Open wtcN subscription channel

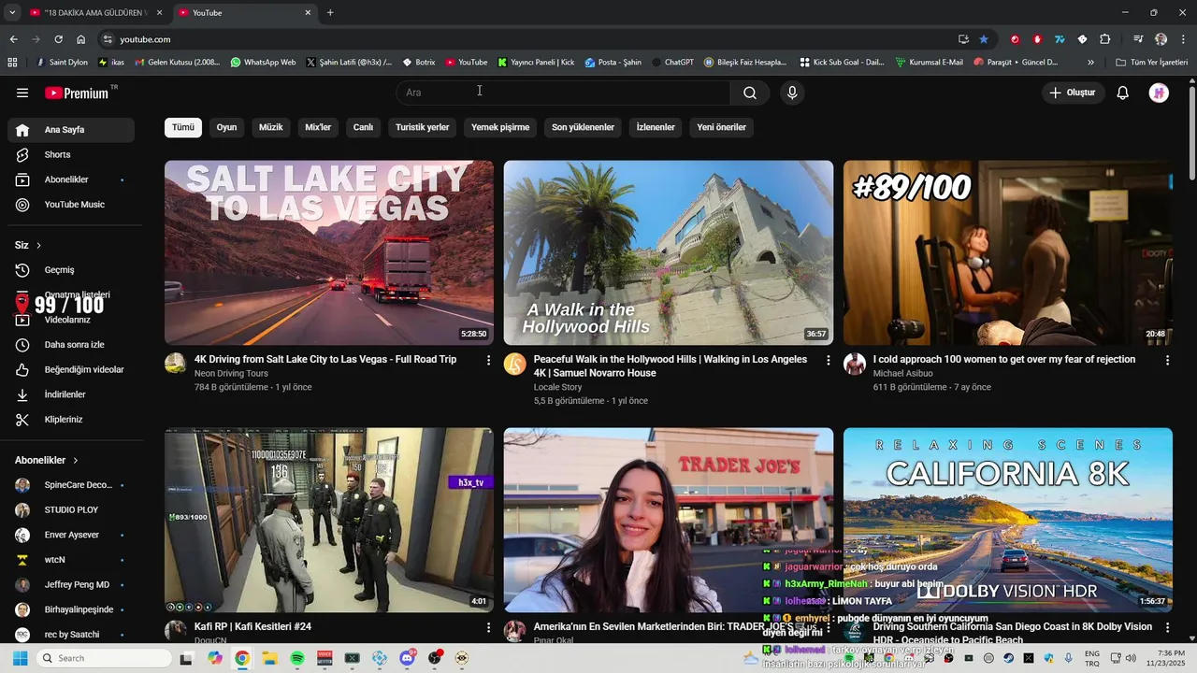point(71,560)
